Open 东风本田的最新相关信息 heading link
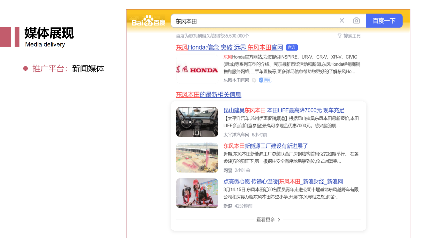Image resolution: width=424 pixels, height=238 pixels. [209, 95]
